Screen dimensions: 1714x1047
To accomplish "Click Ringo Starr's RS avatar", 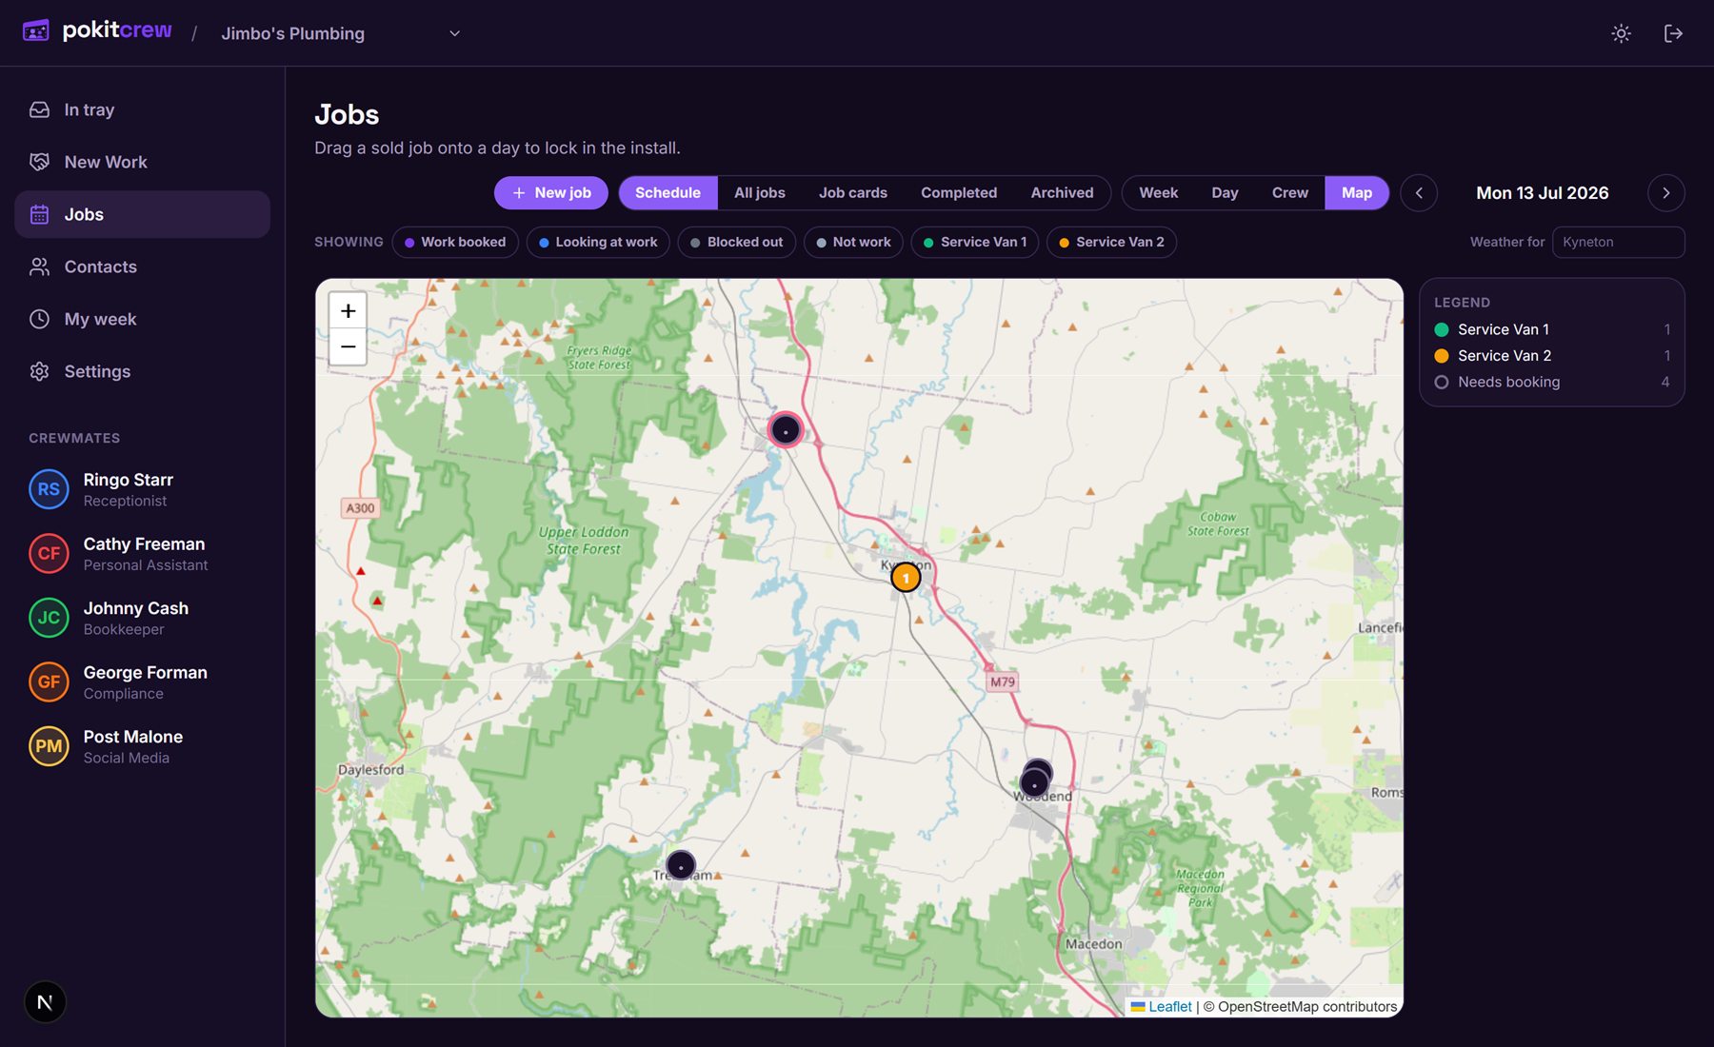I will pos(49,489).
